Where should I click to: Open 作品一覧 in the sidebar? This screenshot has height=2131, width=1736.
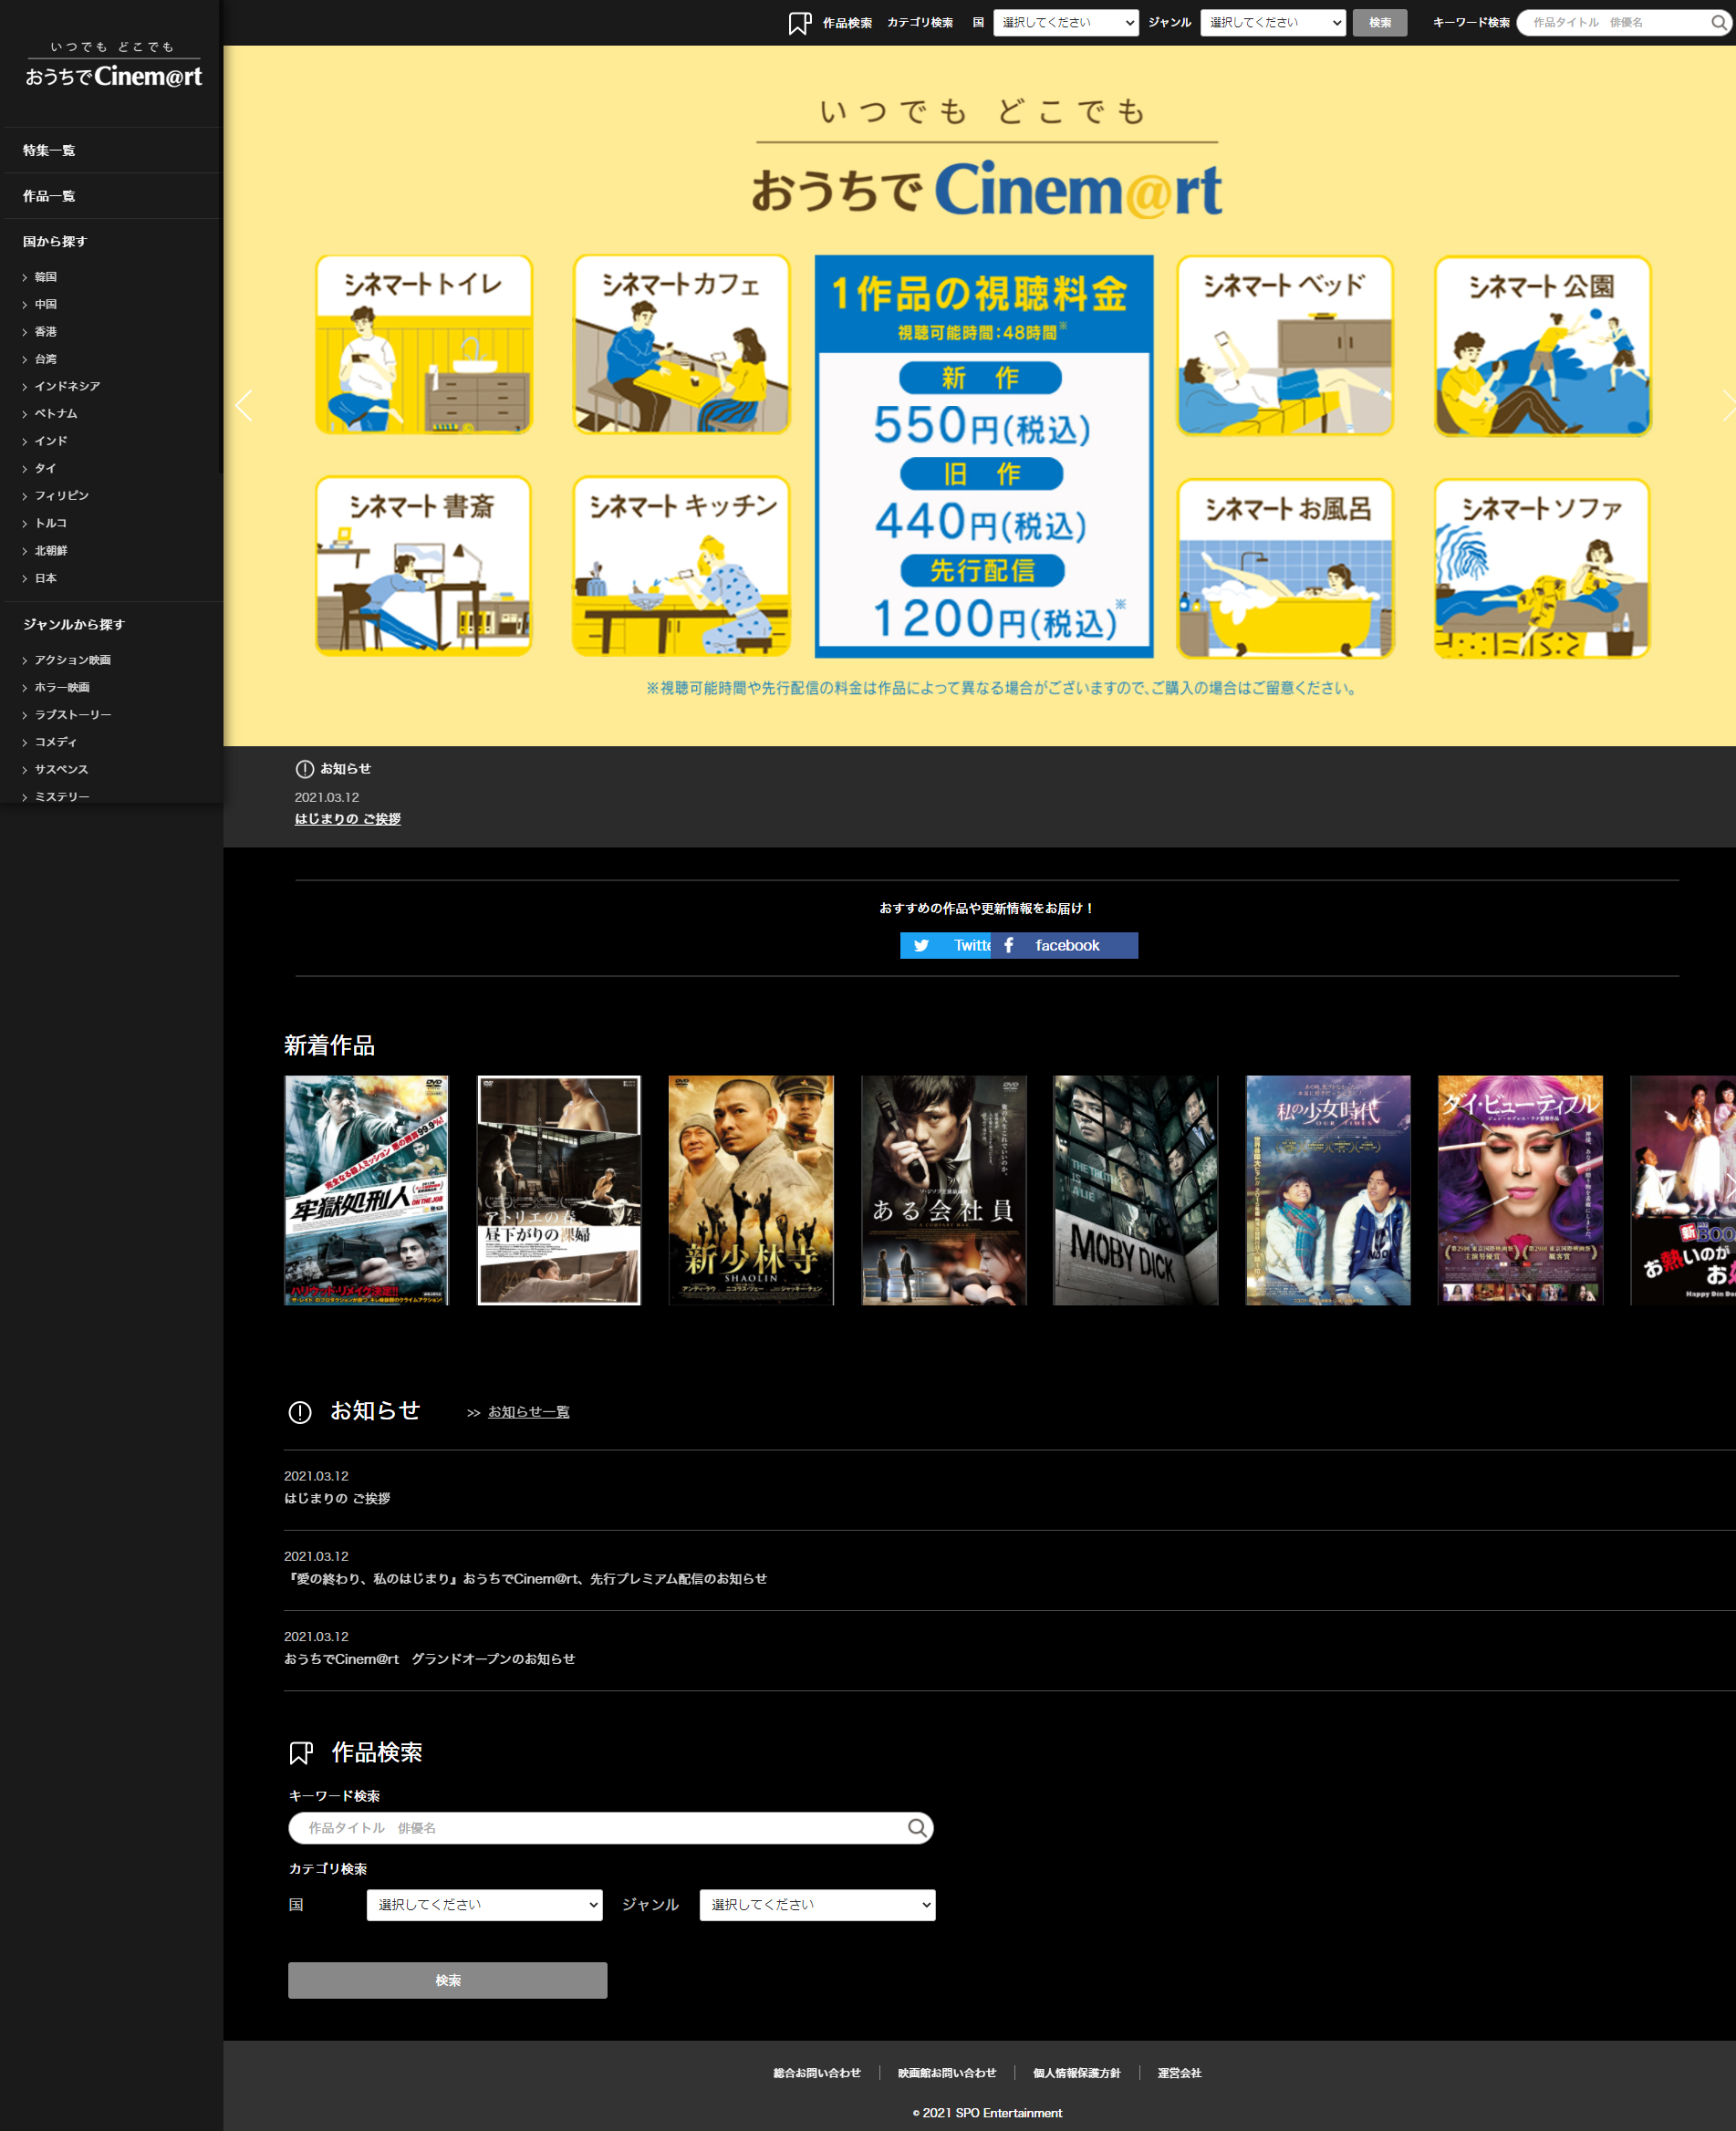coord(49,196)
